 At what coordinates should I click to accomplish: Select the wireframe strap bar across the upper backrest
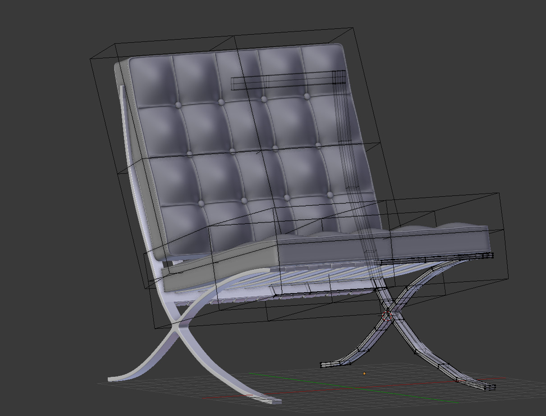pyautogui.click(x=289, y=81)
